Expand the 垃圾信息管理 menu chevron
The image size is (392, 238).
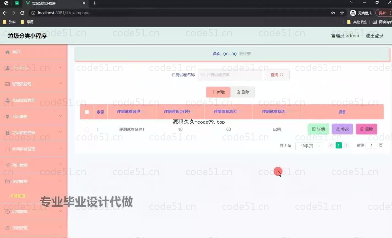click(61, 132)
